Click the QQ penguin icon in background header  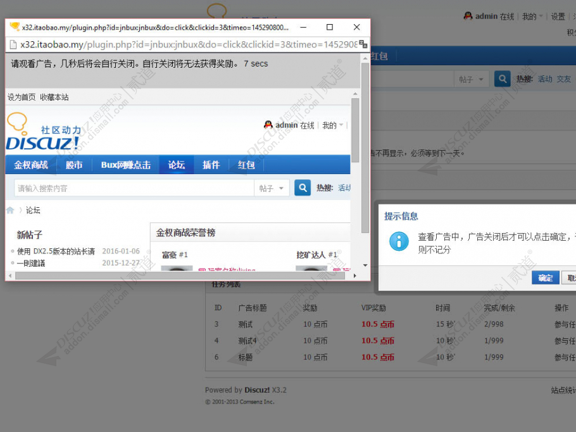pos(468,16)
